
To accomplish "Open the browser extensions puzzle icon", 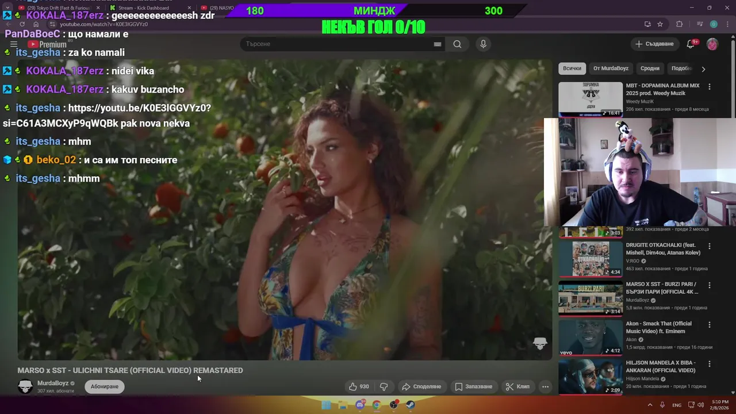I will point(679,24).
